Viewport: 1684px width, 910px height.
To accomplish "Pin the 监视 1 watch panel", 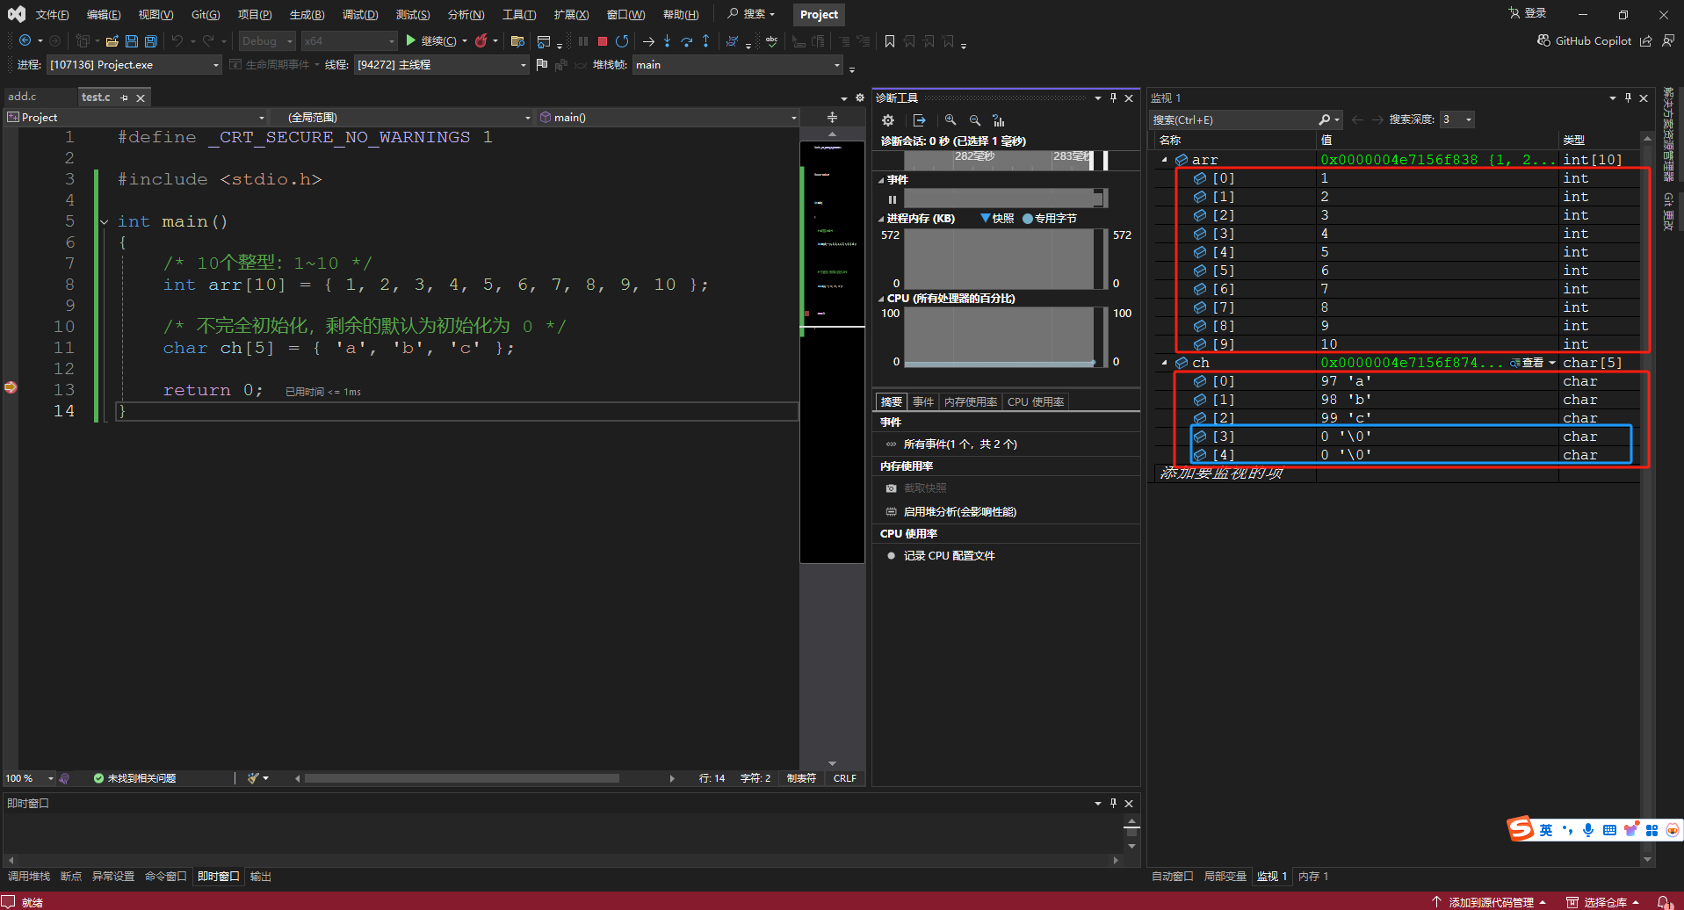I will [1628, 97].
